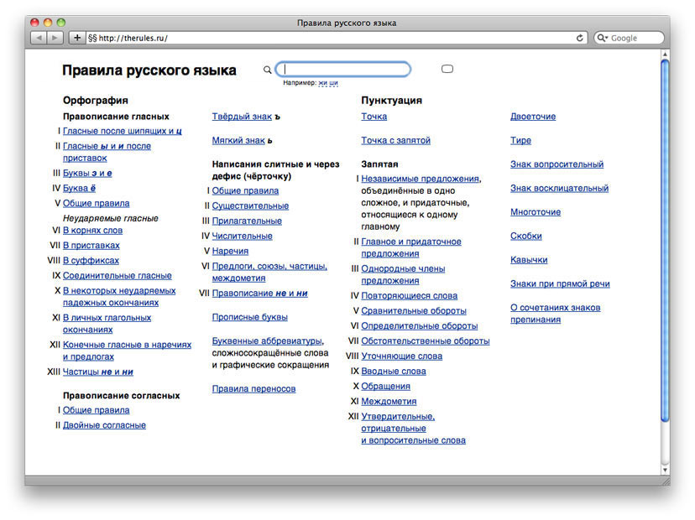Click the browser back arrow button
Viewport: 695px width, 520px height.
(x=39, y=38)
